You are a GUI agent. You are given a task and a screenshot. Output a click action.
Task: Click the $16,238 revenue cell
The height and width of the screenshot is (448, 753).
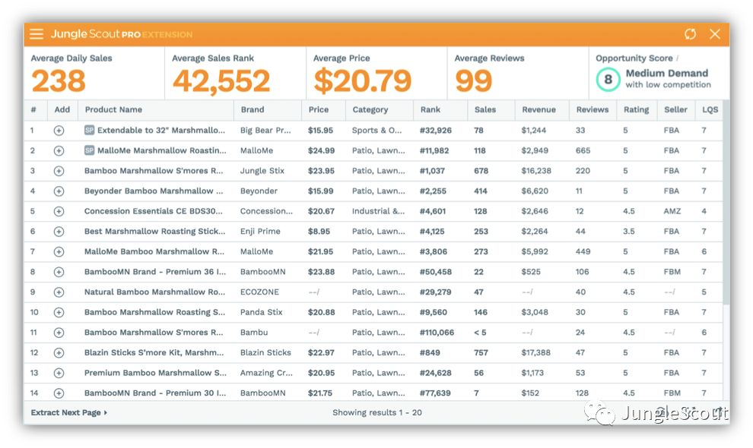coord(536,171)
